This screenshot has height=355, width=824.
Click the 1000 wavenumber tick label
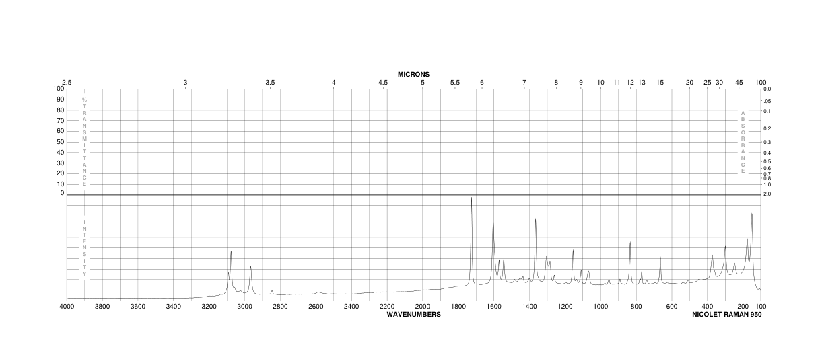tap(600, 307)
